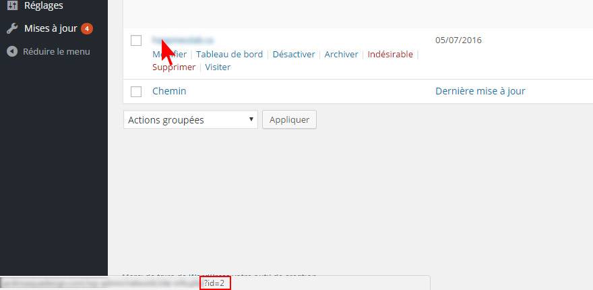This screenshot has height=290, width=593.
Task: Click the wrench icon beside Mises à jour
Action: [13, 28]
